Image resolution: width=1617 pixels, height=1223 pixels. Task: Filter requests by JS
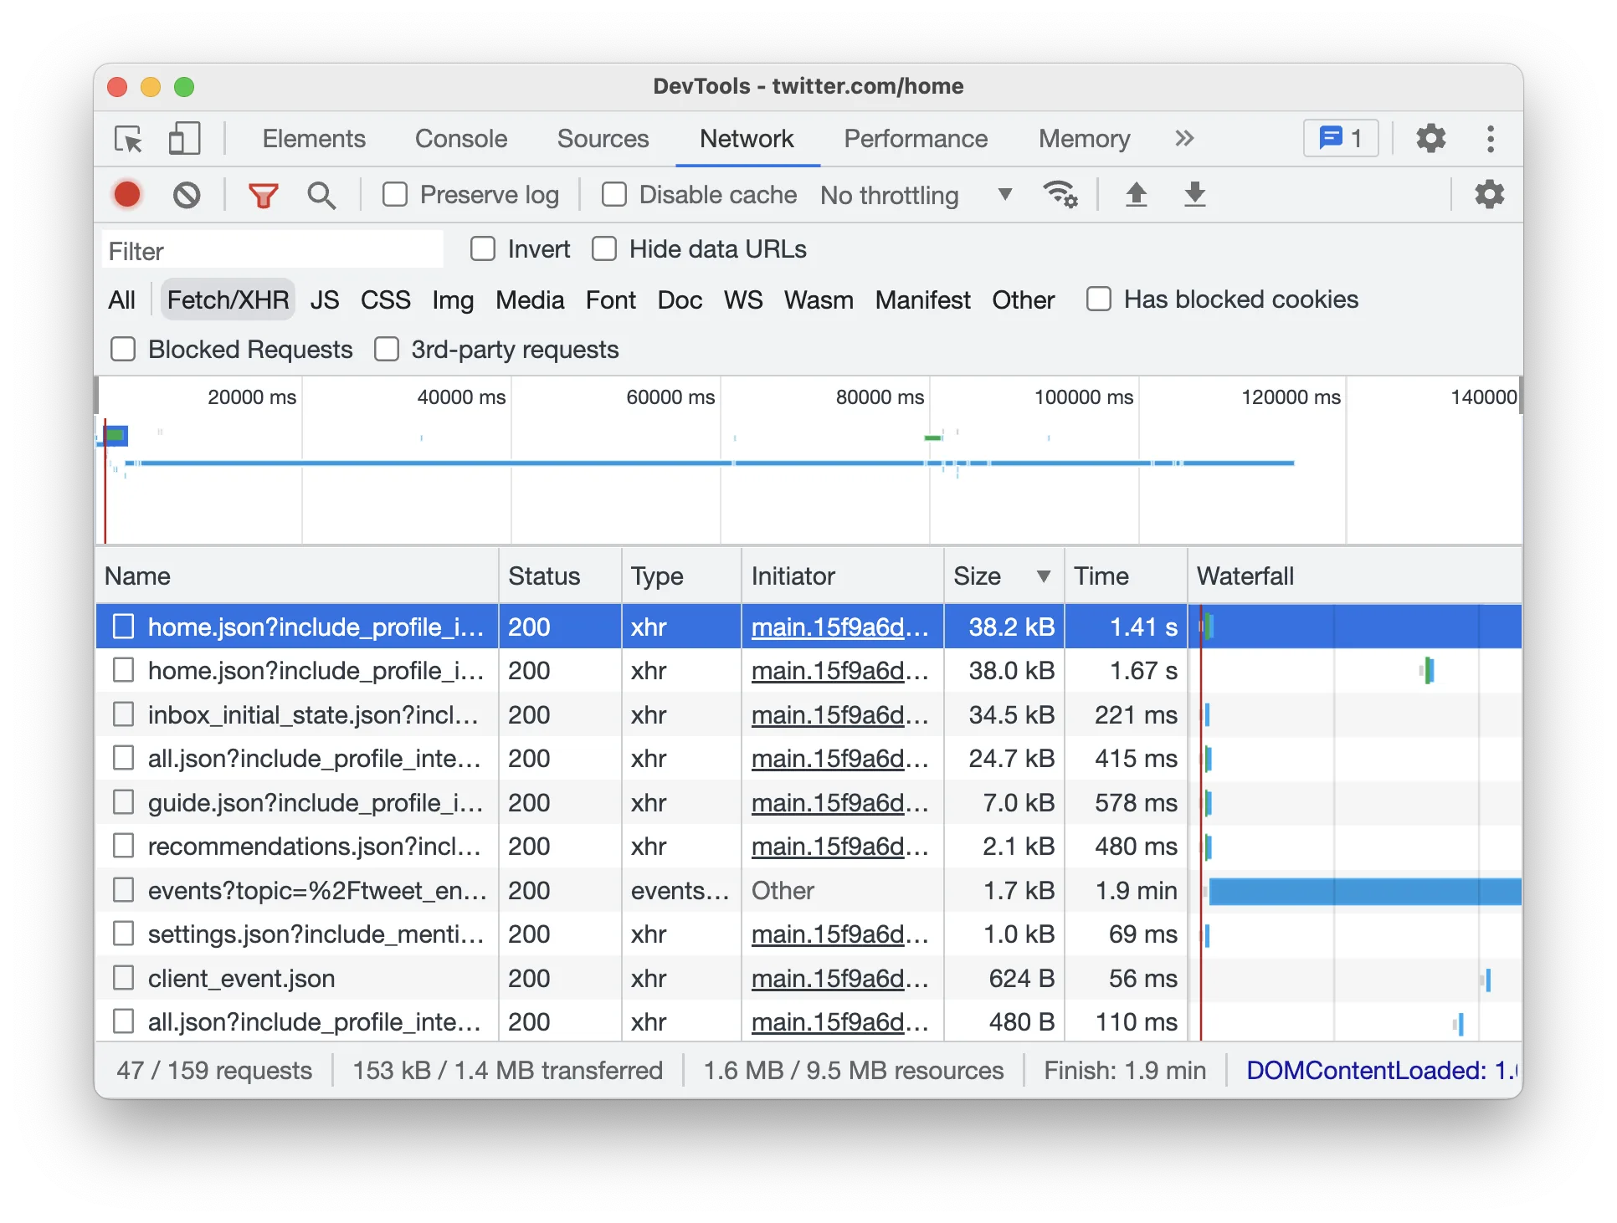[x=325, y=300]
